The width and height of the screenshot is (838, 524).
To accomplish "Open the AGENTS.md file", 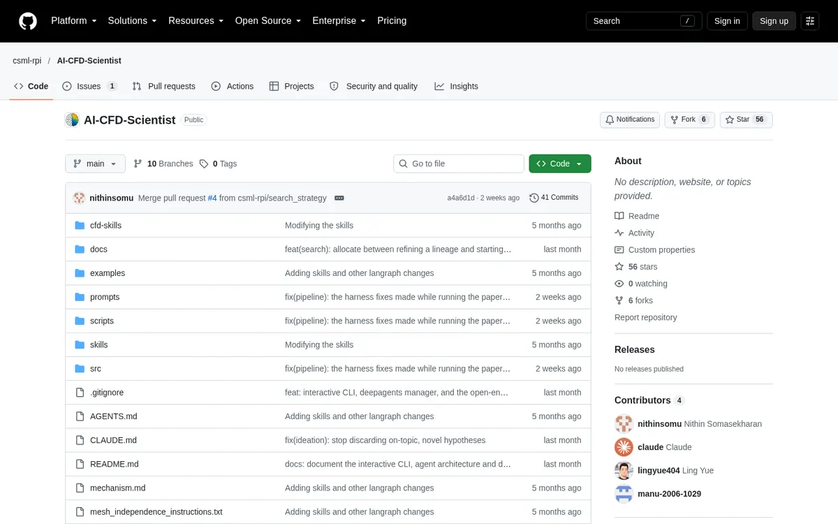I will [x=114, y=416].
